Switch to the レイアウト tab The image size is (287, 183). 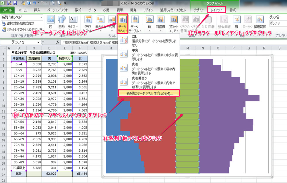click(x=216, y=10)
